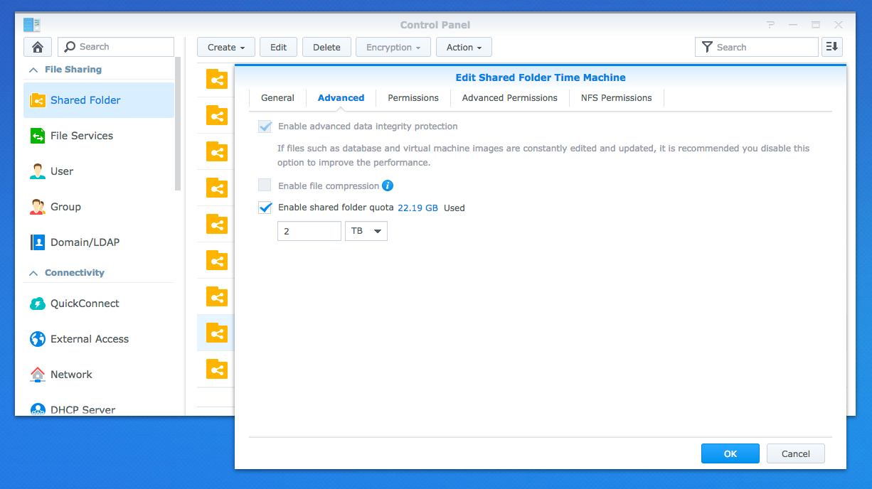The width and height of the screenshot is (872, 489).
Task: Focus the sidebar Search field
Action: point(116,47)
